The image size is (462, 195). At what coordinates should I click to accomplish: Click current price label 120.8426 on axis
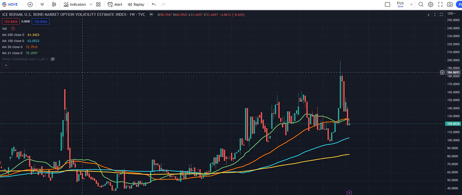452,124
